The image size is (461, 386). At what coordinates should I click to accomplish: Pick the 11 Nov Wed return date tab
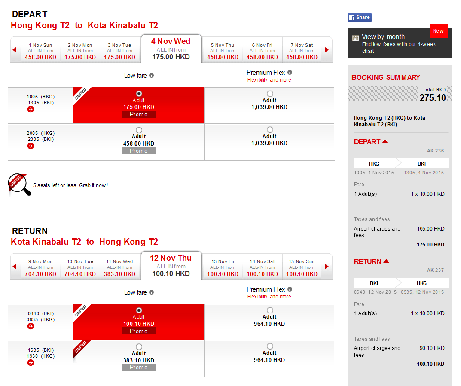click(x=119, y=267)
